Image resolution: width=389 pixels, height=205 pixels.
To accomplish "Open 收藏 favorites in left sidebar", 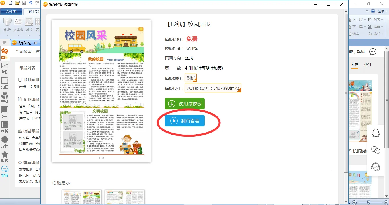I will click(x=5, y=157).
